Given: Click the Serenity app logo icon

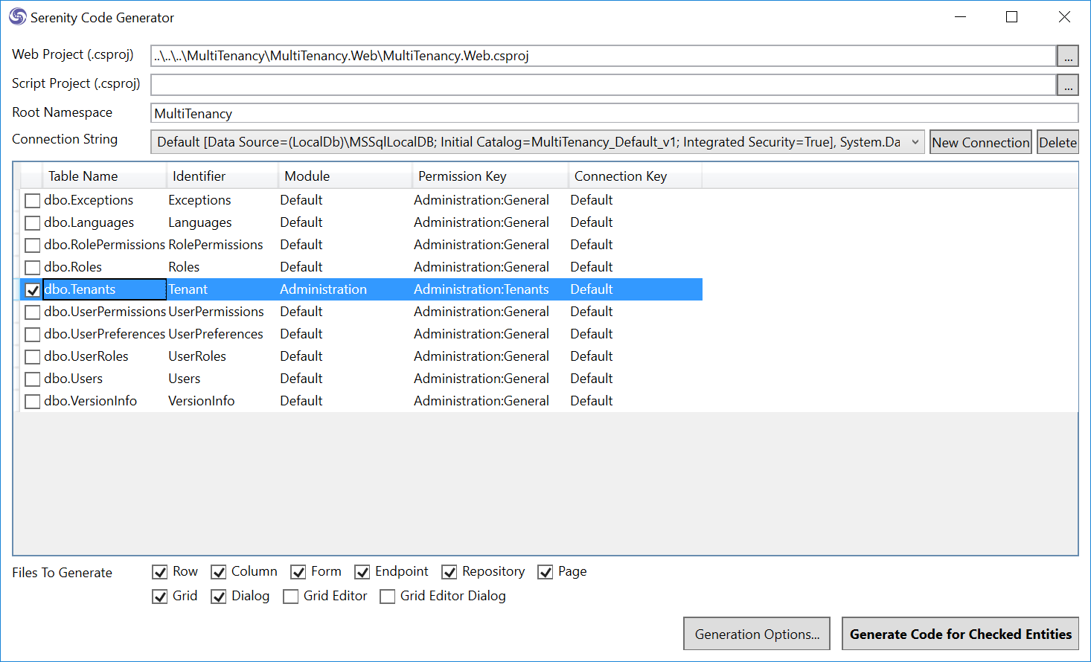Looking at the screenshot, I should 17,17.
